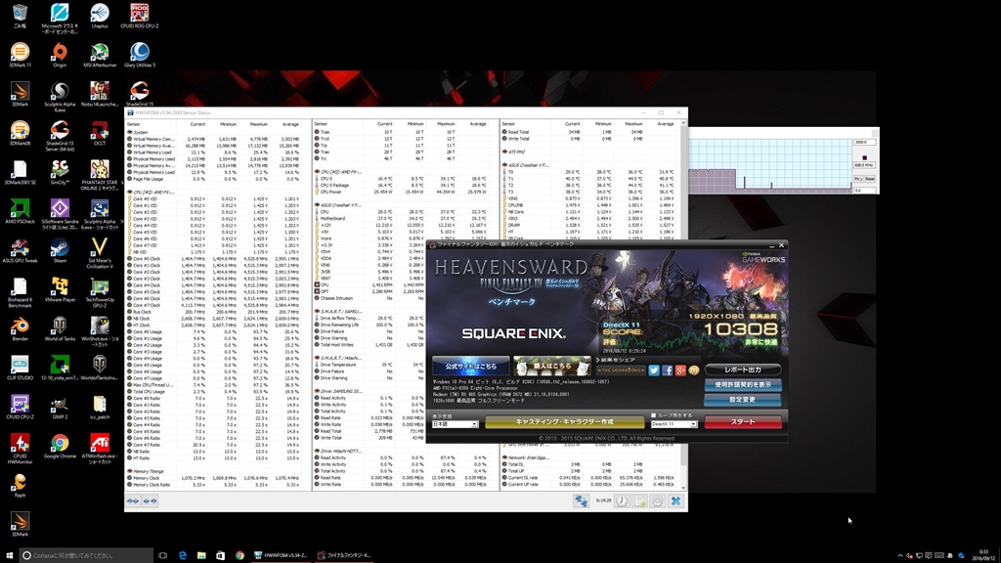
Task: Open ASUS GPU Tweak shortcut
Action: pos(20,251)
